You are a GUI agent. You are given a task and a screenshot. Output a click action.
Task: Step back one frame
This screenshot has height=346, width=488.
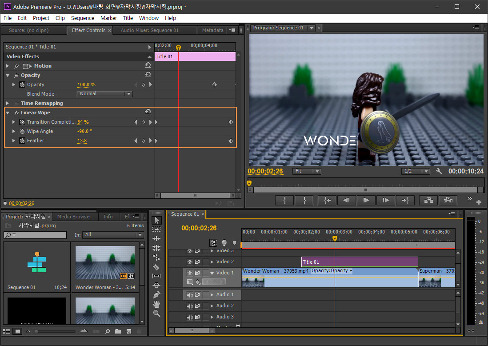(346, 200)
